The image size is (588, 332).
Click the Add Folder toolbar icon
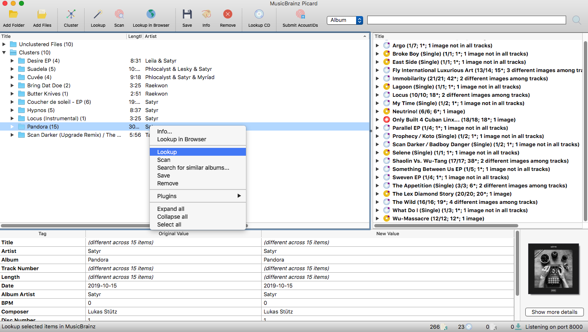click(x=14, y=14)
